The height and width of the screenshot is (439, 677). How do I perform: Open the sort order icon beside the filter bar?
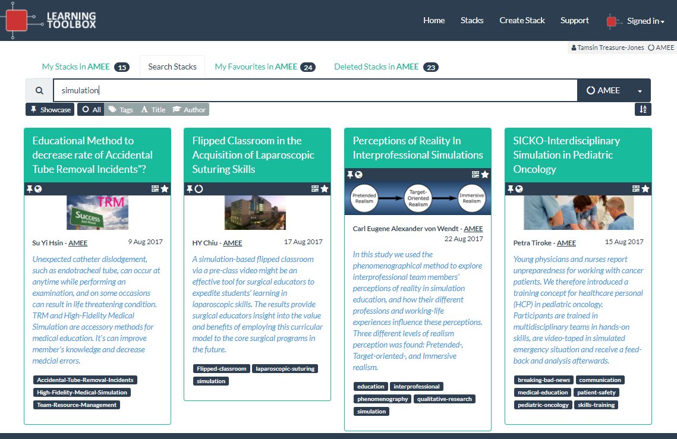point(643,109)
